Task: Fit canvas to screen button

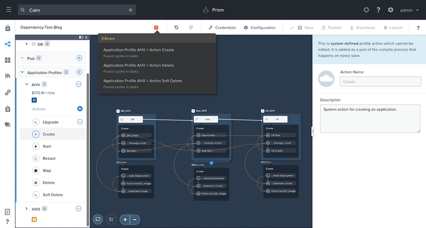Action: pyautogui.click(x=98, y=219)
